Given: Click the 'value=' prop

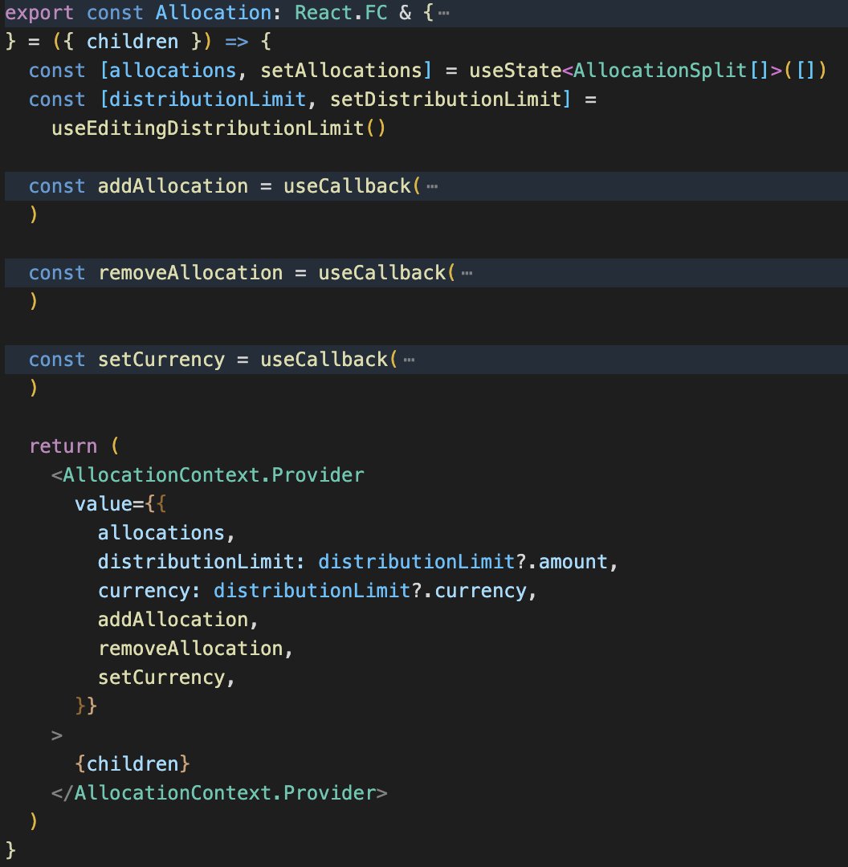Looking at the screenshot, I should tap(109, 503).
